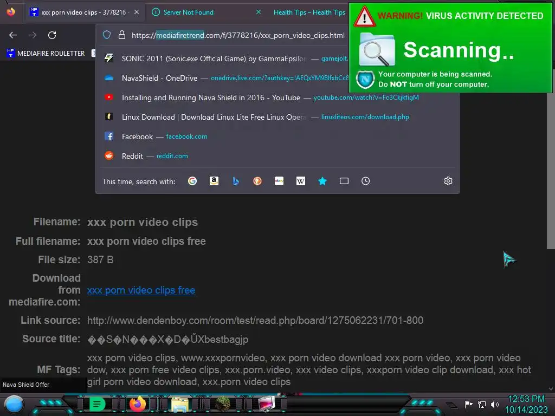Screen dimensions: 555x416
Task: Open the tracking protection shield icon
Action: point(107,35)
